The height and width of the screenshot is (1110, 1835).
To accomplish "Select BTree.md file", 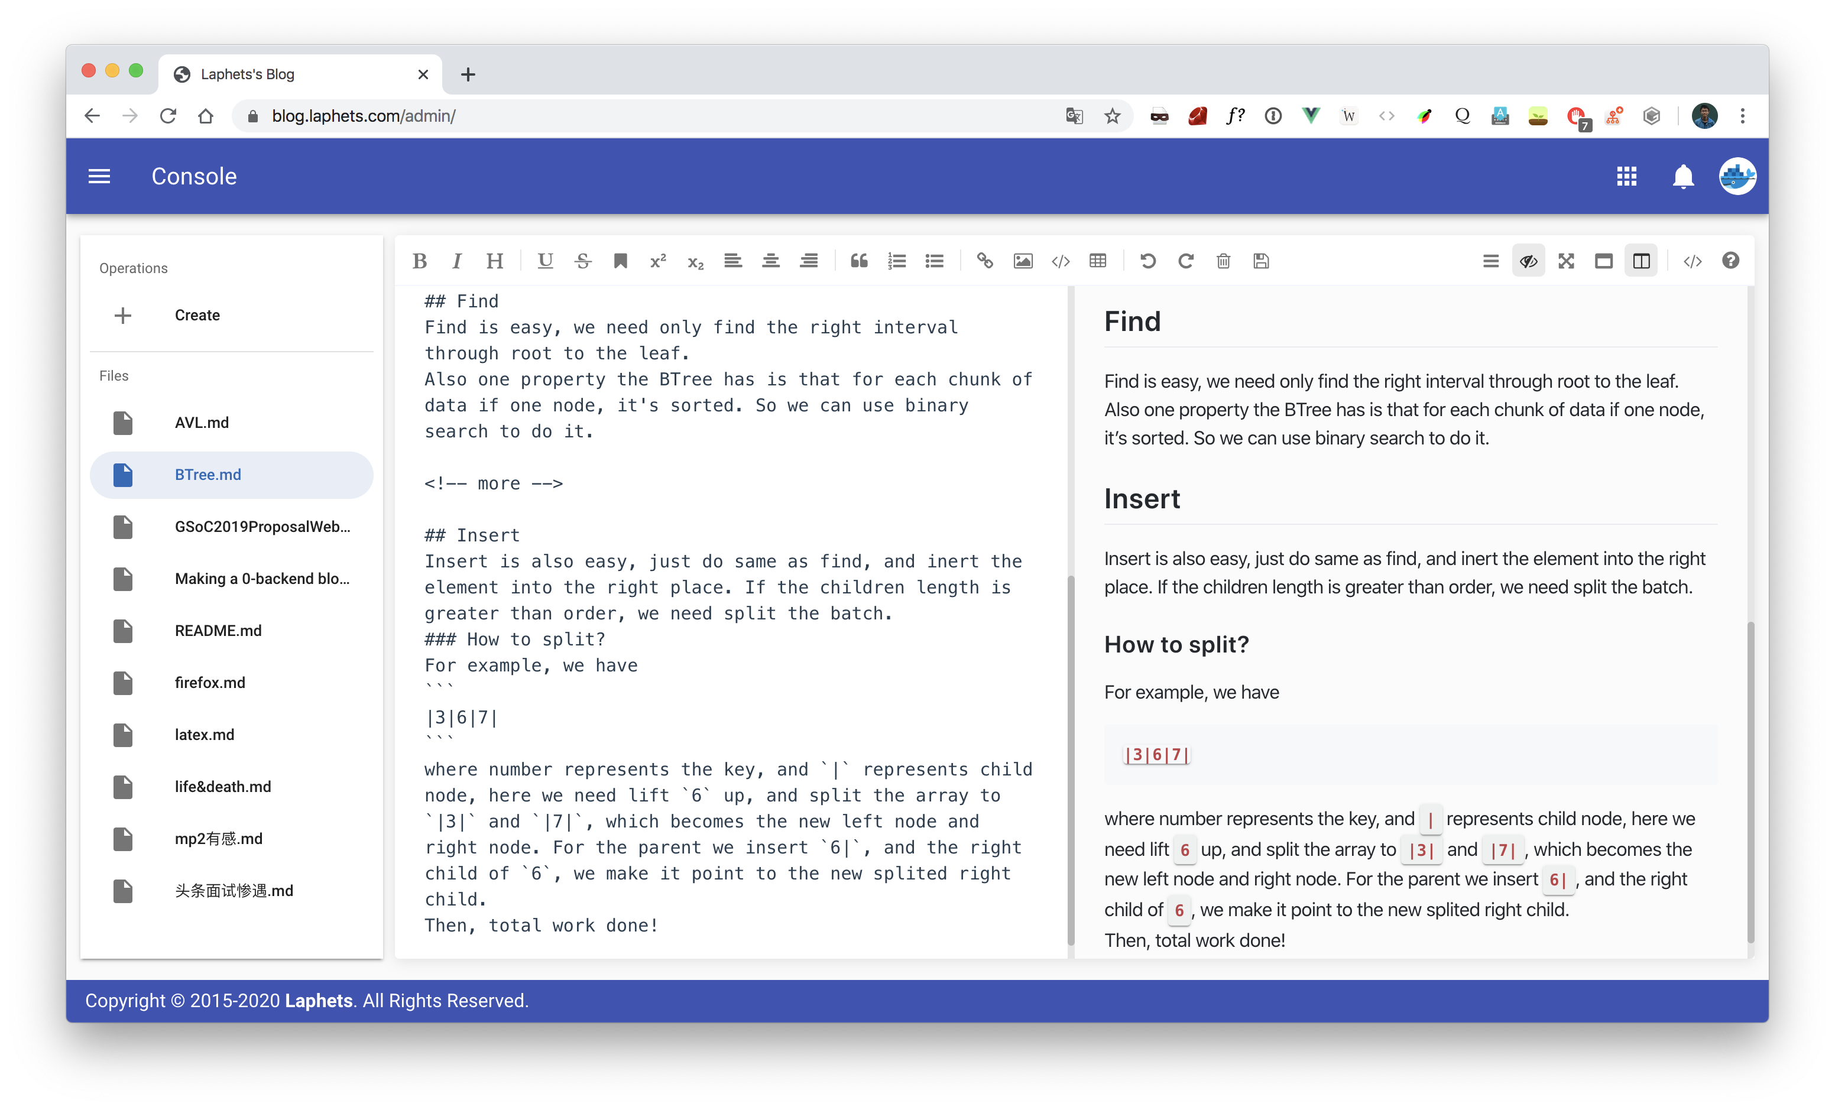I will coord(231,475).
